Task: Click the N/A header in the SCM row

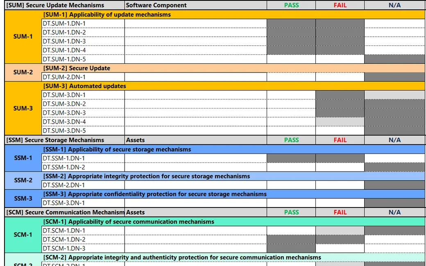Action: pyautogui.click(x=395, y=212)
